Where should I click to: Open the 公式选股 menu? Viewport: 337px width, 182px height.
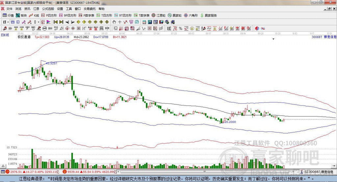tap(48, 9)
